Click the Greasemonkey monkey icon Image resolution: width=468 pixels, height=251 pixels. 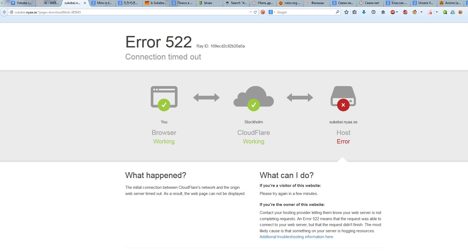tap(415, 12)
